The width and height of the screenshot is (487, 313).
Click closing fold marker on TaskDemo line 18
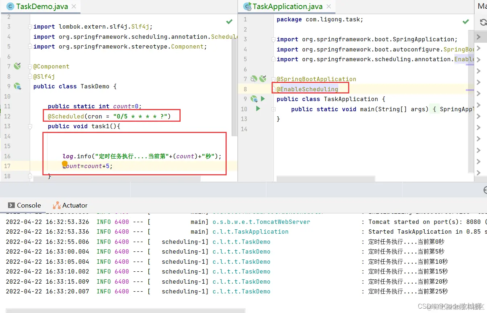point(30,176)
